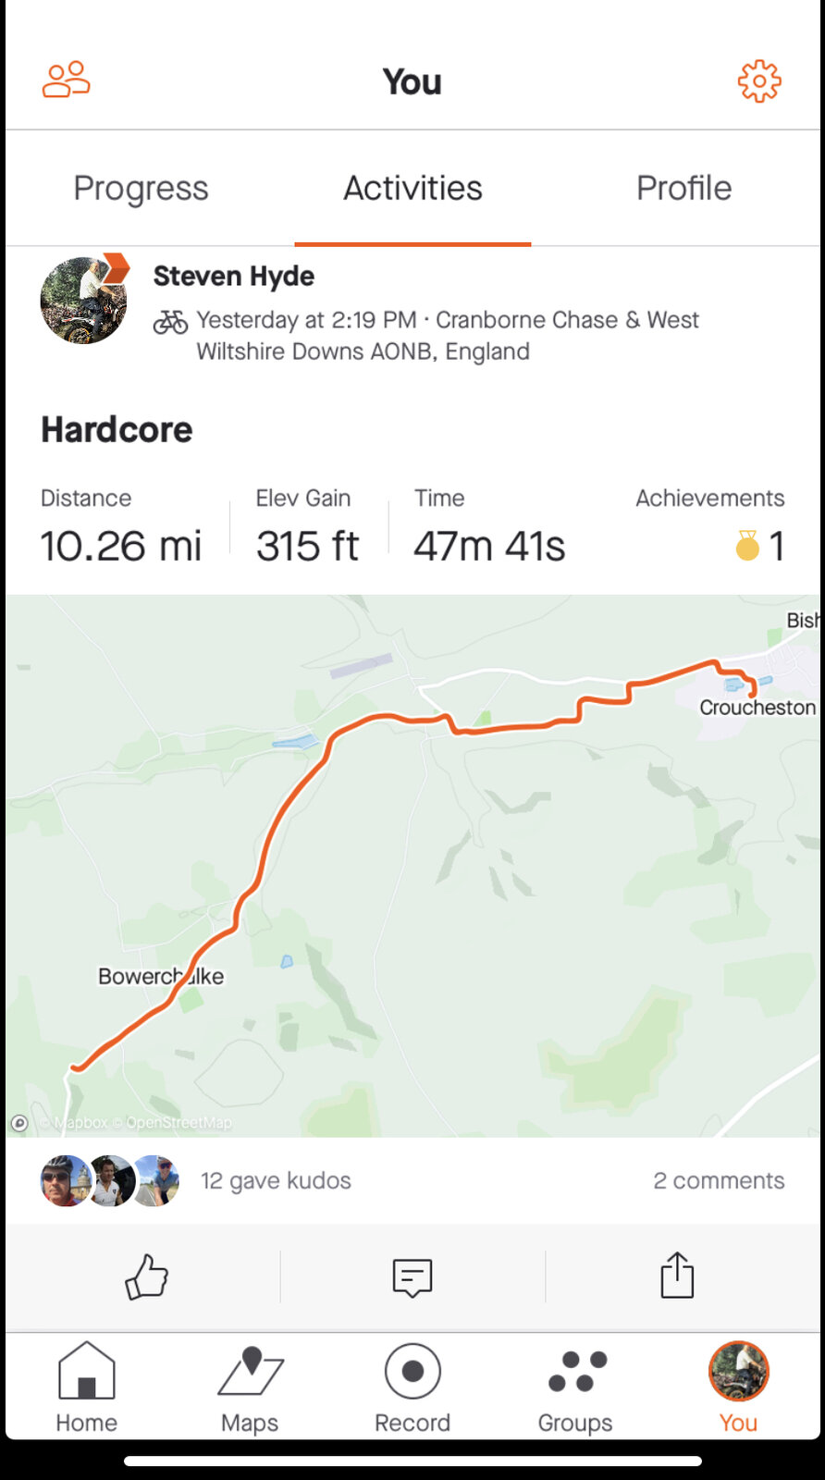Open the settings gear

(x=758, y=81)
